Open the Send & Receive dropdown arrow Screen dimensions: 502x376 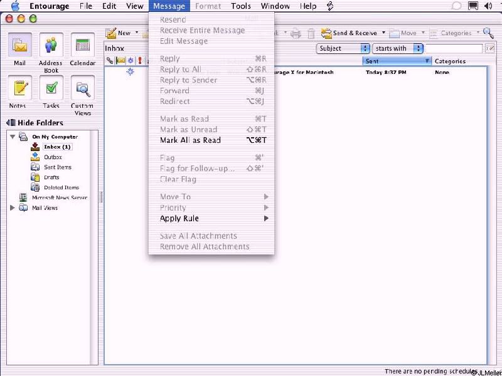pyautogui.click(x=383, y=33)
